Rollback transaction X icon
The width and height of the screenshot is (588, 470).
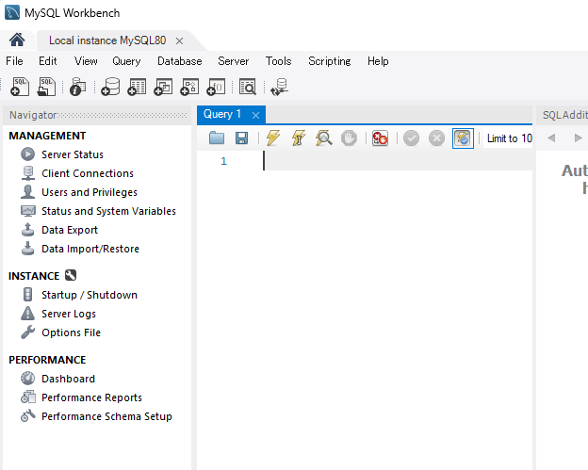tap(436, 138)
